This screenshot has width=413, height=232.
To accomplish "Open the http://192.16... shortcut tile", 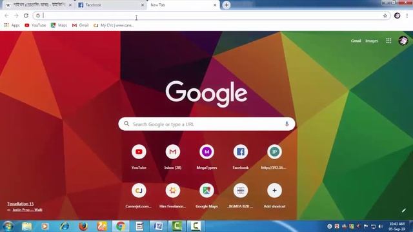I will click(274, 152).
